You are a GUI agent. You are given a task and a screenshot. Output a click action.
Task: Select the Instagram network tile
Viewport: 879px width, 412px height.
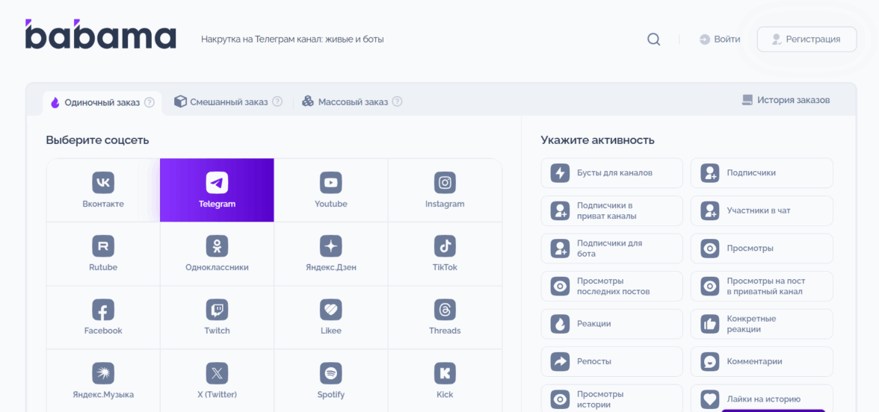tap(445, 190)
